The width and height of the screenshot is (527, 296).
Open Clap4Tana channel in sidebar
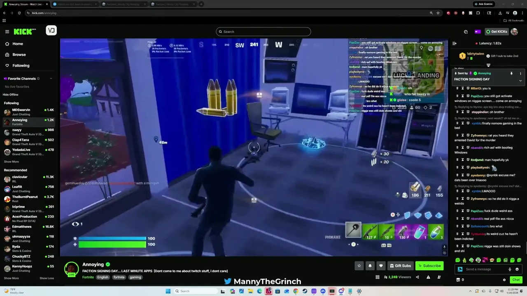(29, 141)
